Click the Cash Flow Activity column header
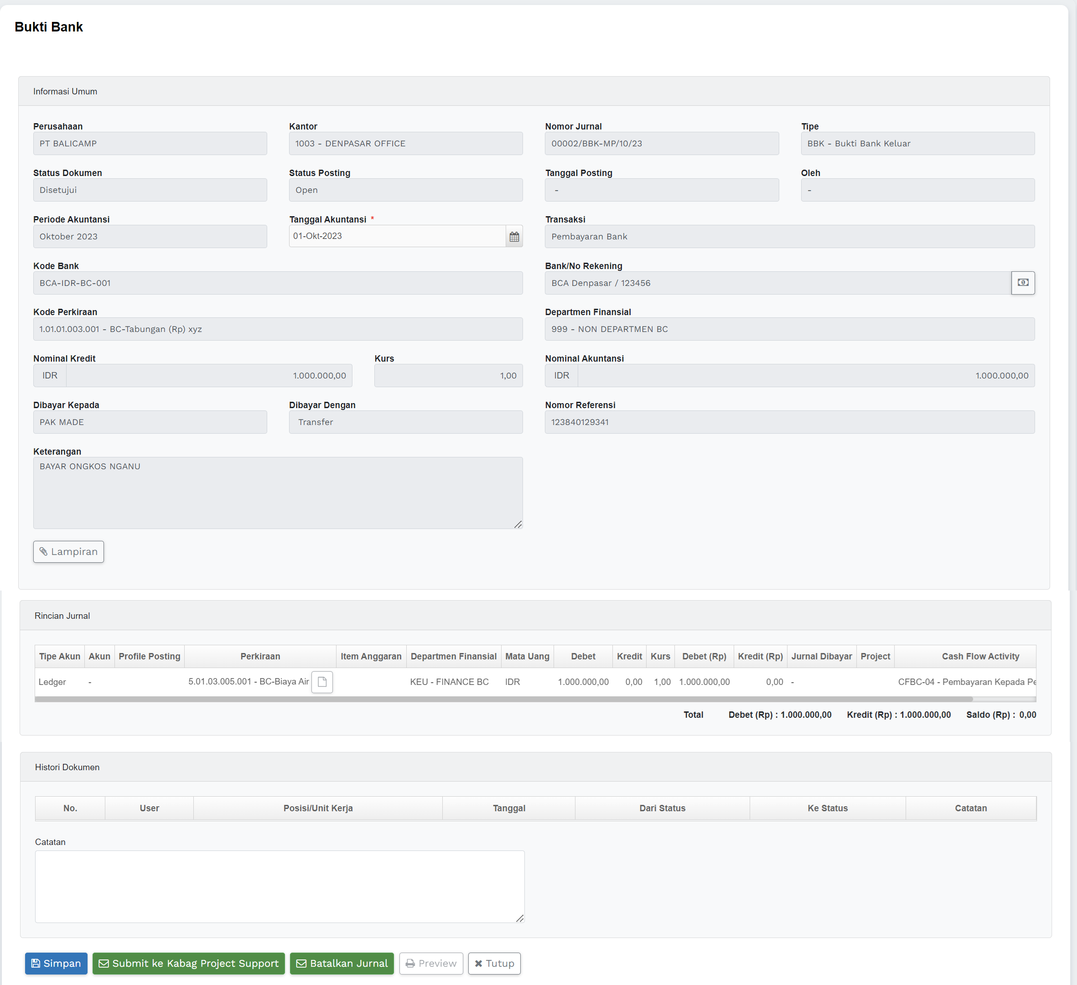The image size is (1077, 985). click(x=980, y=656)
